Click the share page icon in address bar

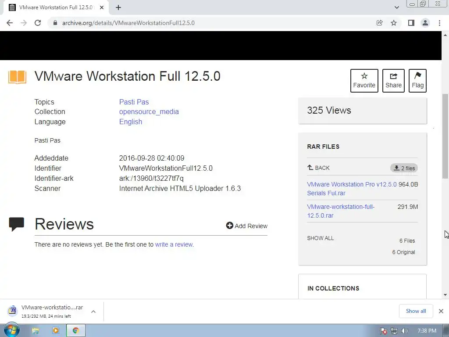[380, 23]
